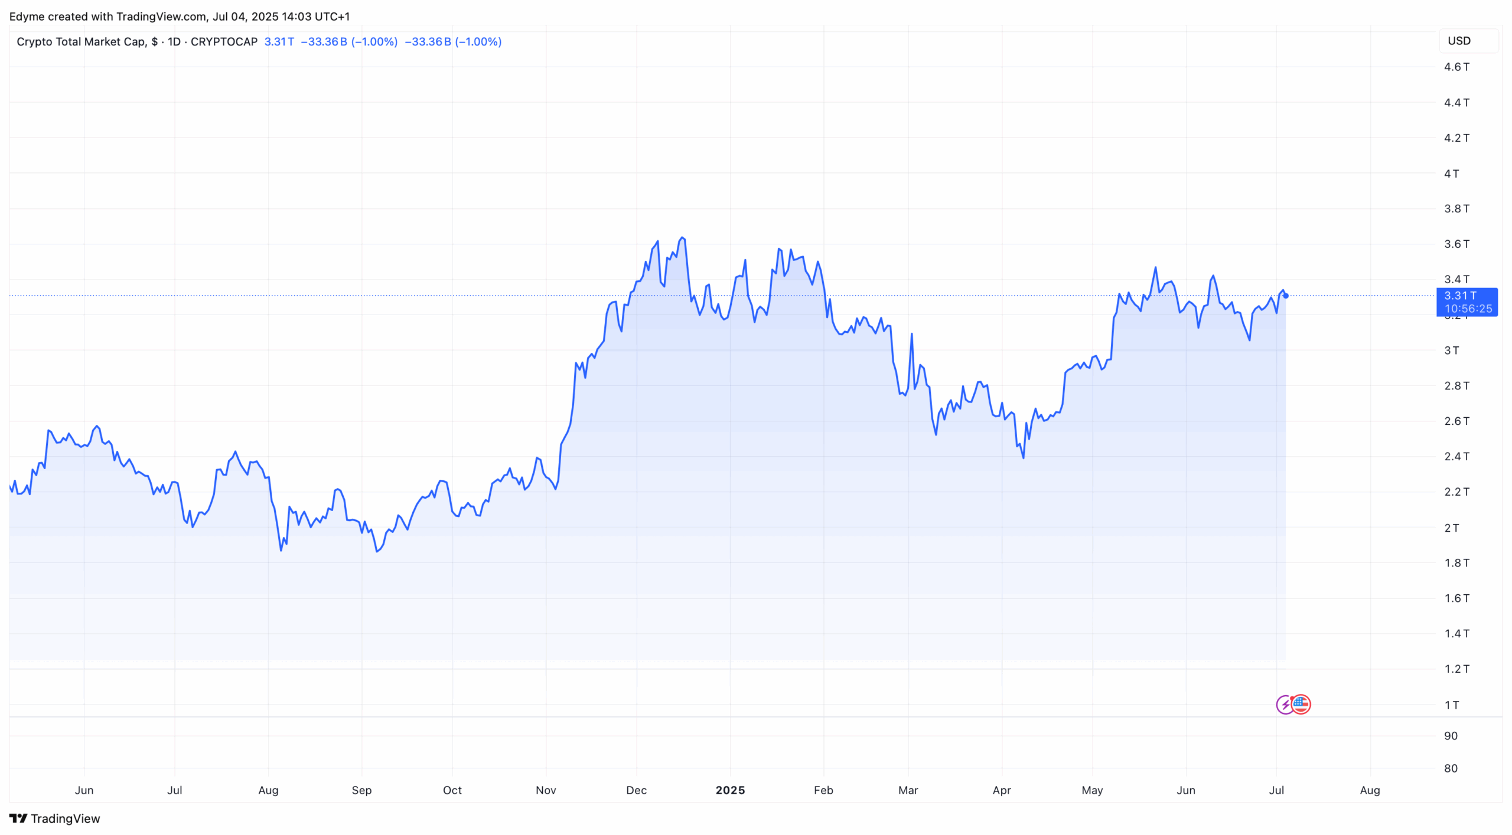Open the USD currency selector
1512x835 pixels.
(1468, 41)
